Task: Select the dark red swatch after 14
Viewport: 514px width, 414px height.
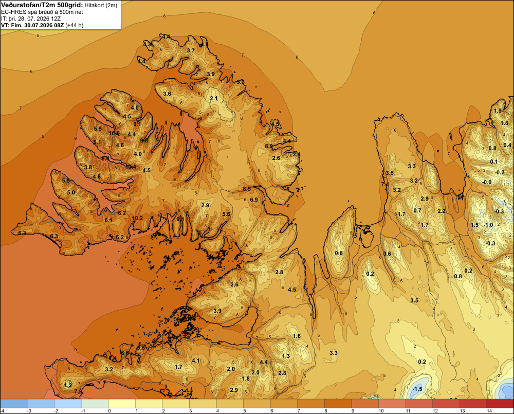Action: tap(500, 404)
